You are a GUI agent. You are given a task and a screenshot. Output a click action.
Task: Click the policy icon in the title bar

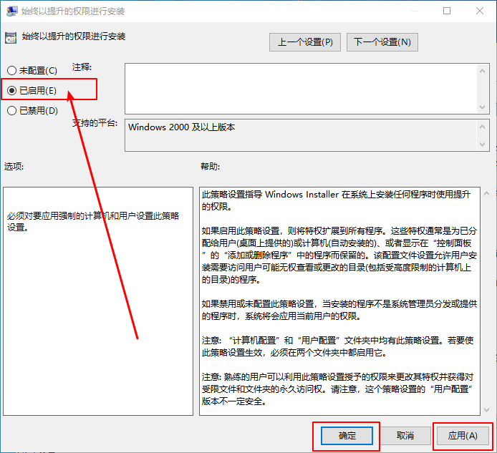coord(10,11)
